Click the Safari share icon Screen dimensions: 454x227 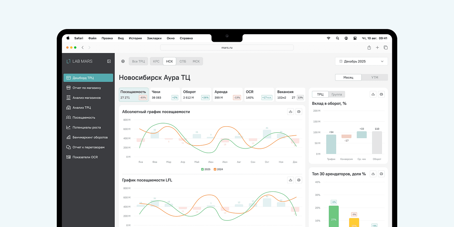(369, 47)
